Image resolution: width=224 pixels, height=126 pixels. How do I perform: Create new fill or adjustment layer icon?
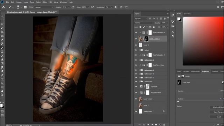152,125
